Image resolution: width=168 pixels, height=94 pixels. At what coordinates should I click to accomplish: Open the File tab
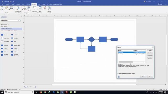click(2, 4)
